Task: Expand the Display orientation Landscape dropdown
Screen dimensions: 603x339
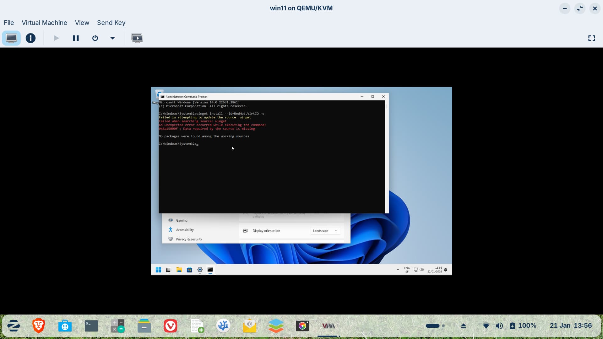Action: (x=325, y=231)
